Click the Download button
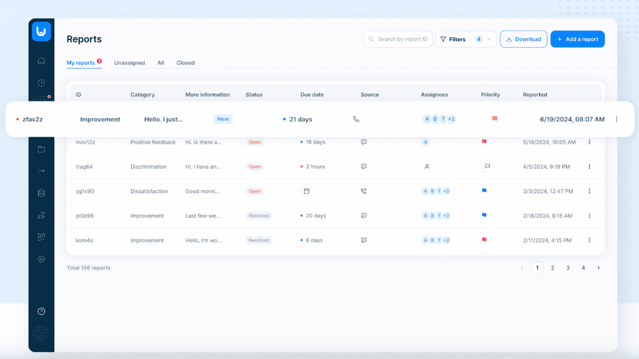 523,39
